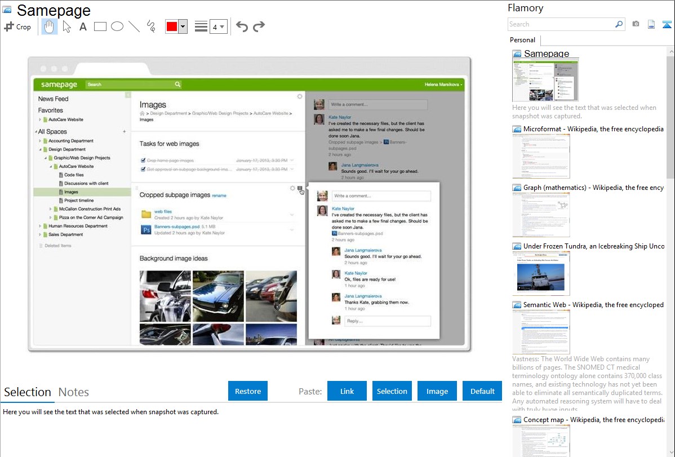675x457 pixels.
Task: Click the icon beside the list's Samepage title
Action: tap(517, 54)
